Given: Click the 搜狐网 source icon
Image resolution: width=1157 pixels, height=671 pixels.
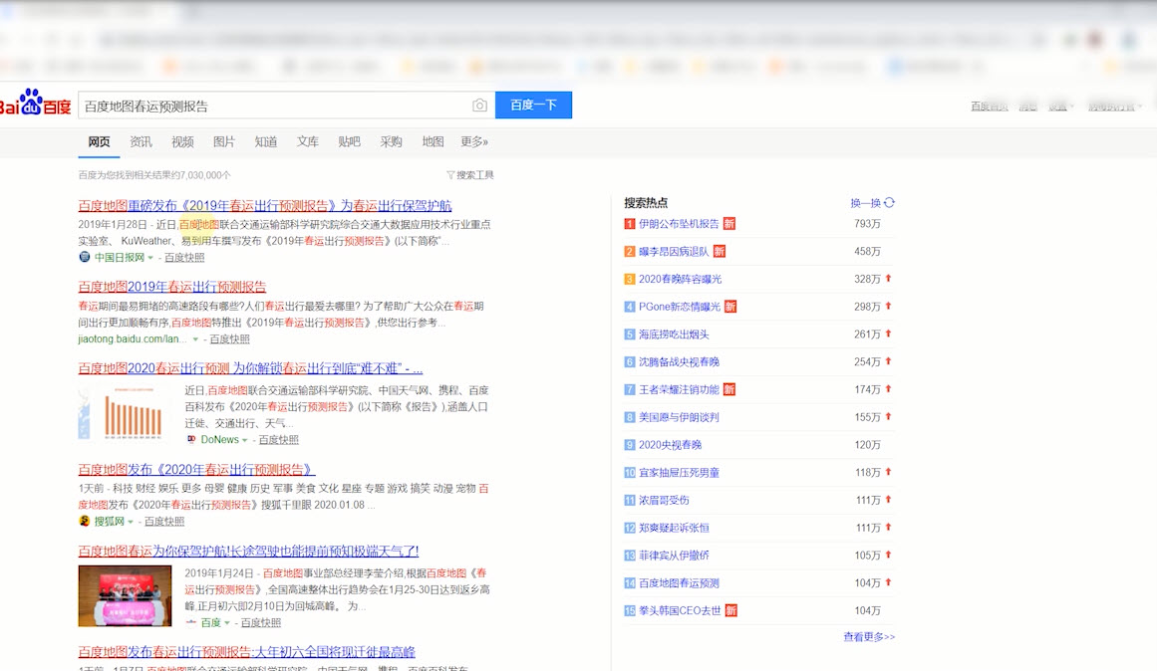Looking at the screenshot, I should tap(84, 521).
